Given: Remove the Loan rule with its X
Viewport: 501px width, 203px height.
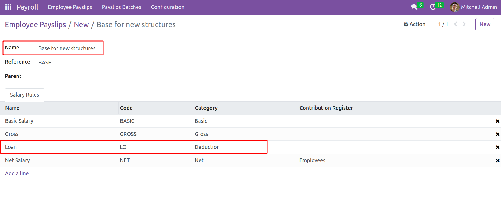Looking at the screenshot, I should 497,147.
